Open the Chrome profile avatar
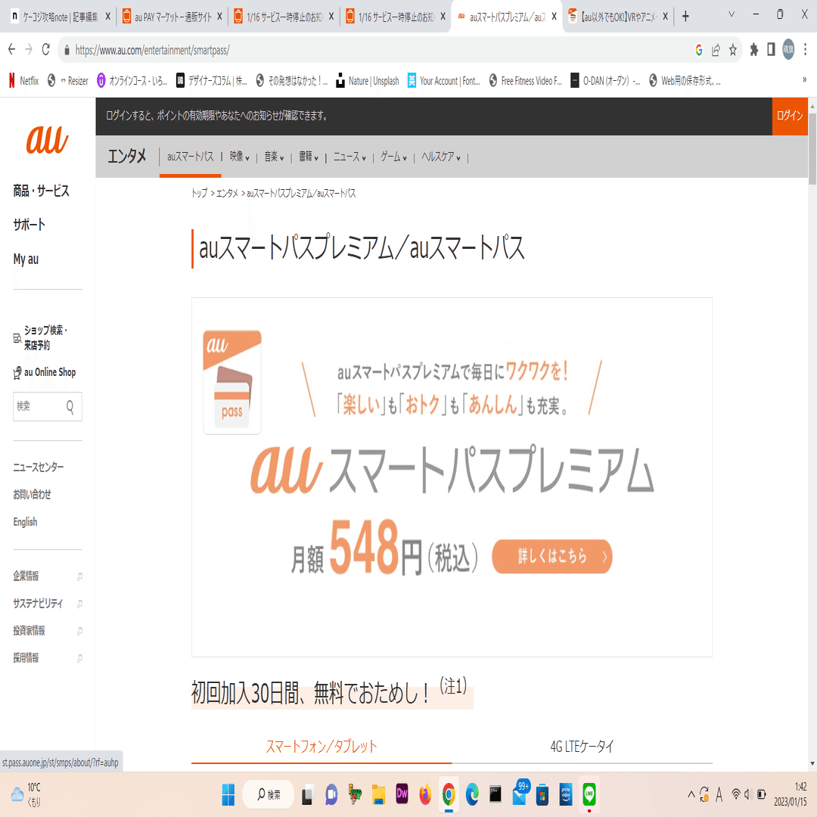 pyautogui.click(x=788, y=49)
